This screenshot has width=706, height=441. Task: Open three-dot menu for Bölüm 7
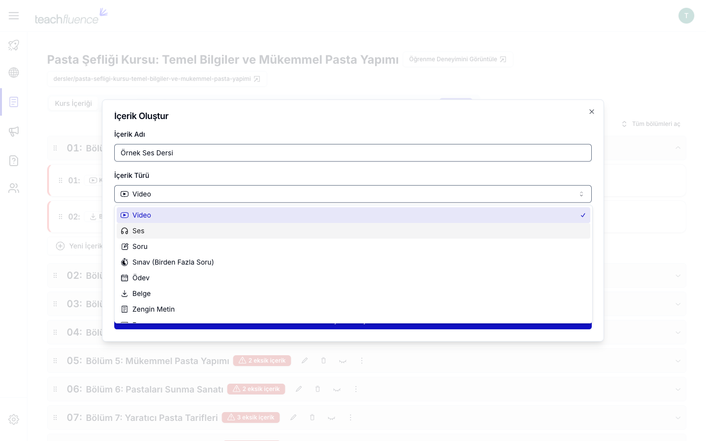coord(351,417)
